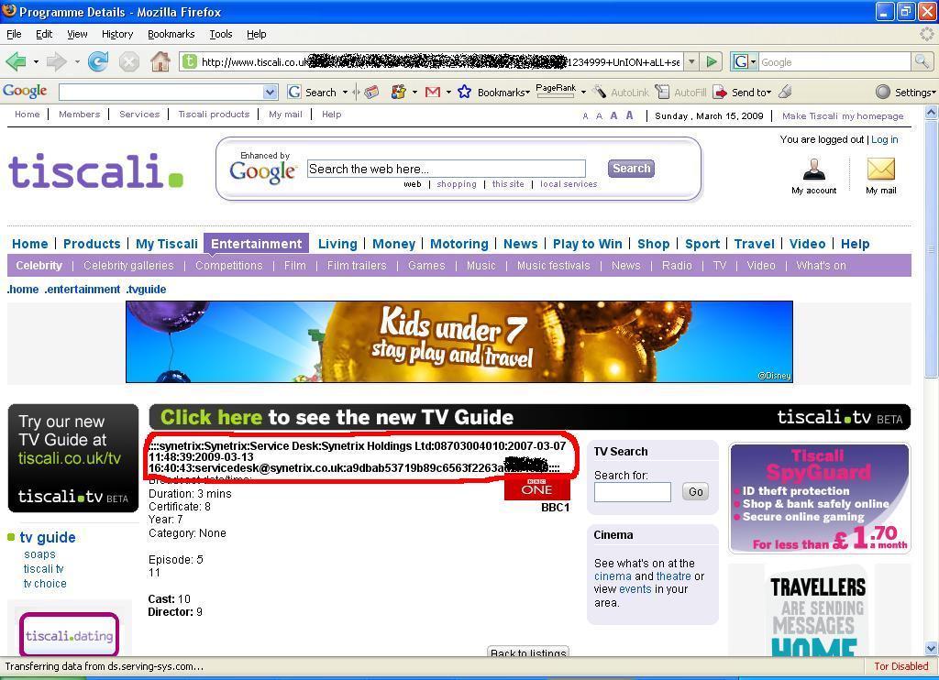Screen dimensions: 939x680
Task: Click the Log in link
Action: pyautogui.click(x=885, y=139)
